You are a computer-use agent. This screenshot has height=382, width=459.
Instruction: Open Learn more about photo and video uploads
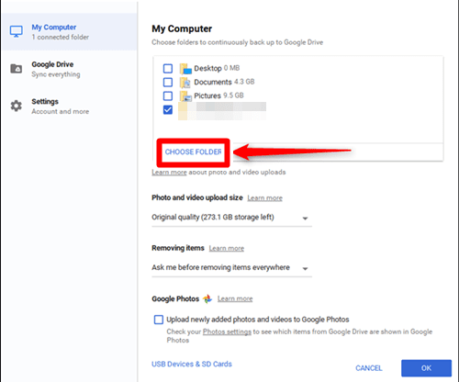click(x=169, y=173)
